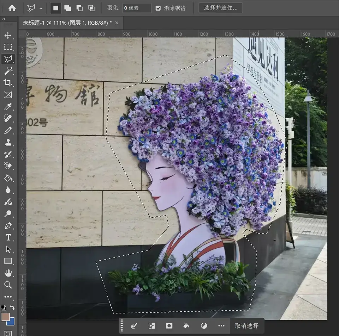Select the Spot Healing Brush tool

click(x=8, y=118)
